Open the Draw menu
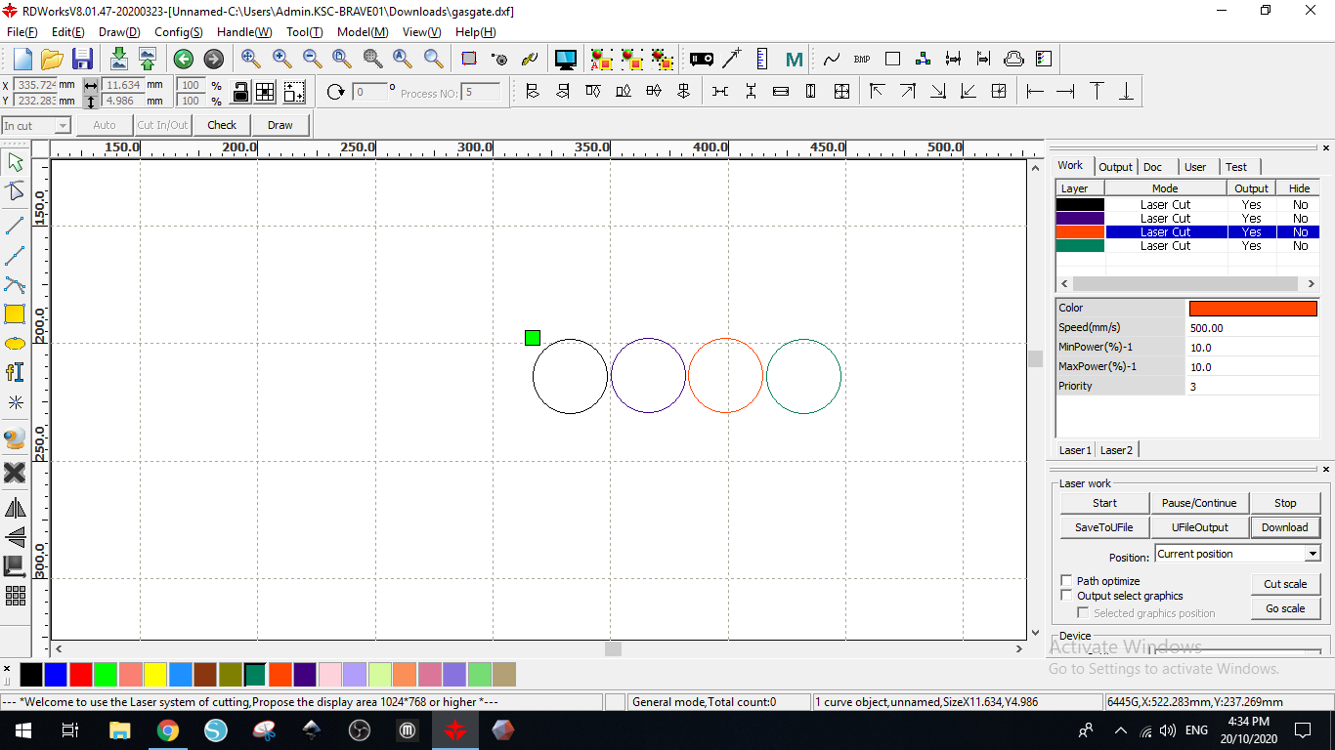The width and height of the screenshot is (1335, 750). click(119, 32)
